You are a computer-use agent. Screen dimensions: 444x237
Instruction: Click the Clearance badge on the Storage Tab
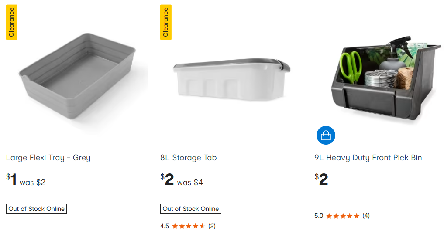click(166, 23)
